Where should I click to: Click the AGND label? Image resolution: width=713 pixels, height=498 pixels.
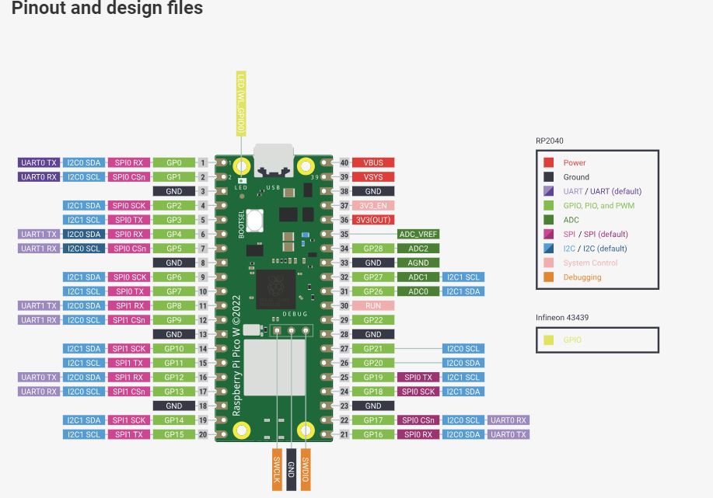coord(418,263)
